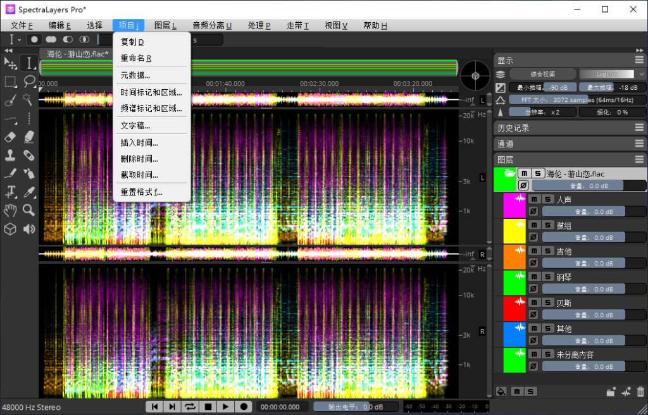
Task: Add new layer group folder icon
Action: point(611,392)
